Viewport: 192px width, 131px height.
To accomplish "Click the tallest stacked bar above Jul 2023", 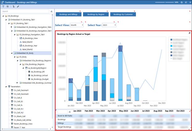I will pos(121,73).
